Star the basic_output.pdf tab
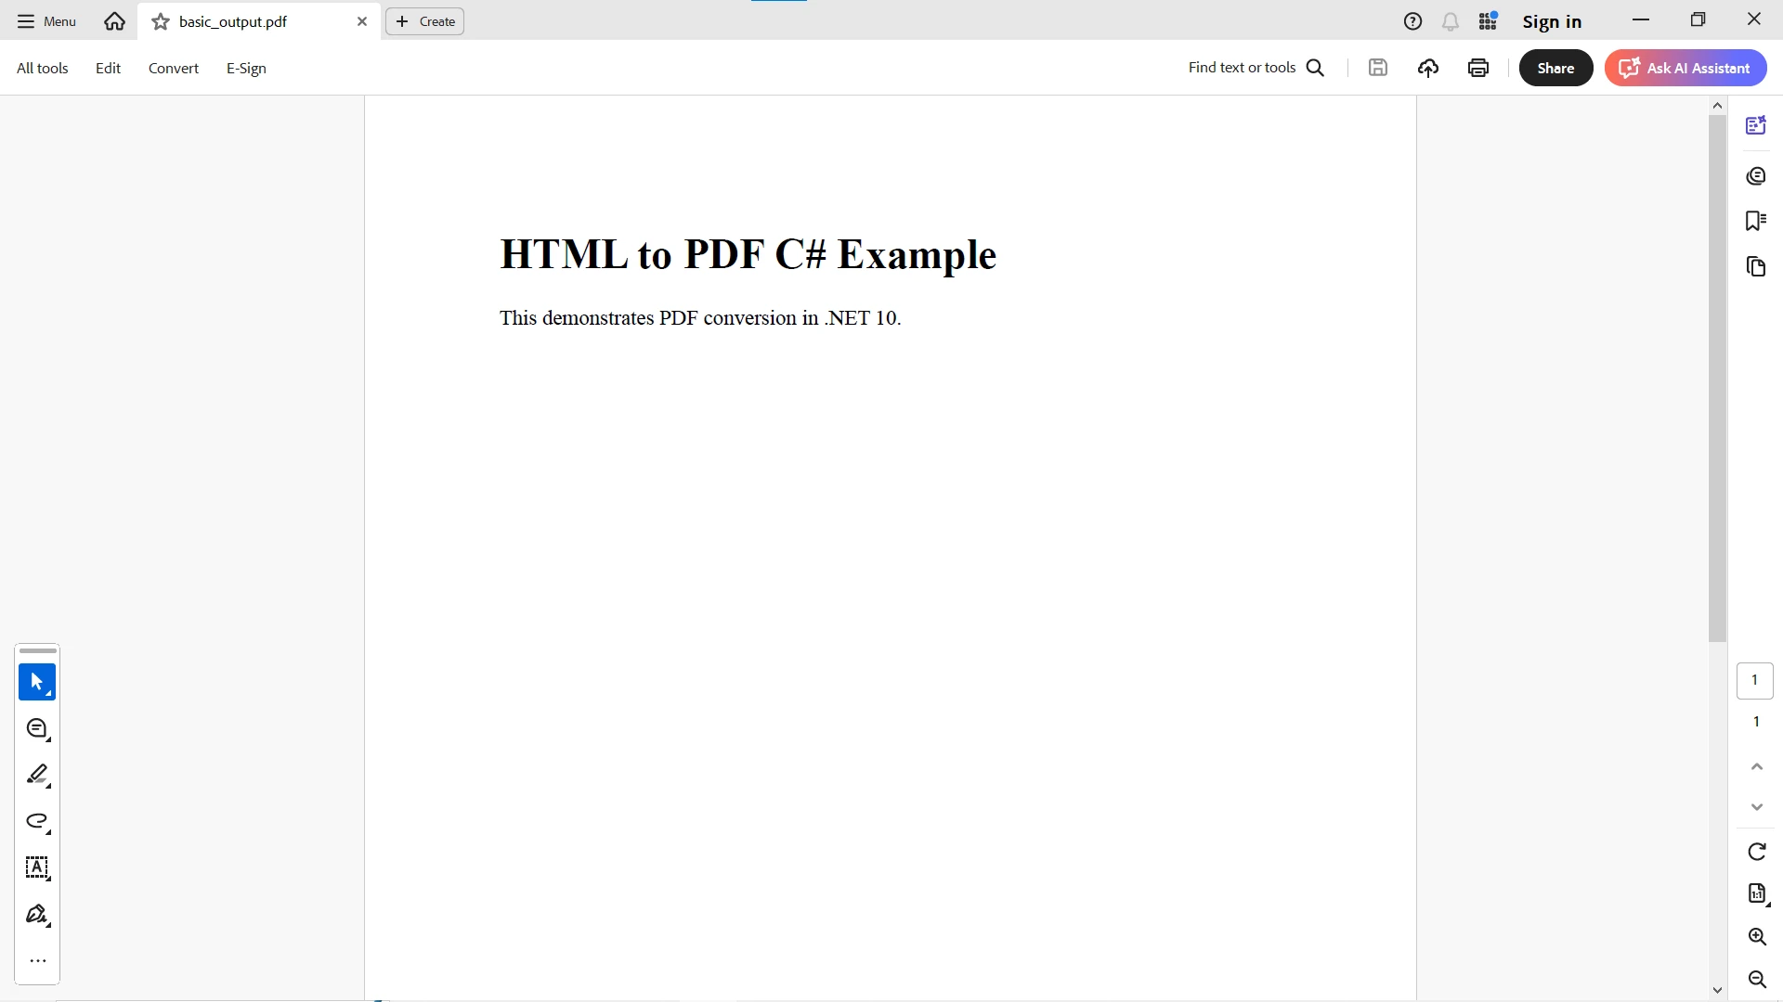This screenshot has width=1783, height=1002. (161, 21)
